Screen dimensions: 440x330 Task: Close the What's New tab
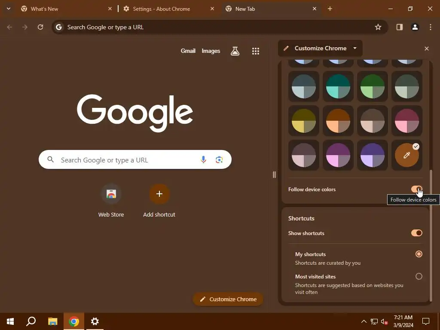[x=110, y=9]
